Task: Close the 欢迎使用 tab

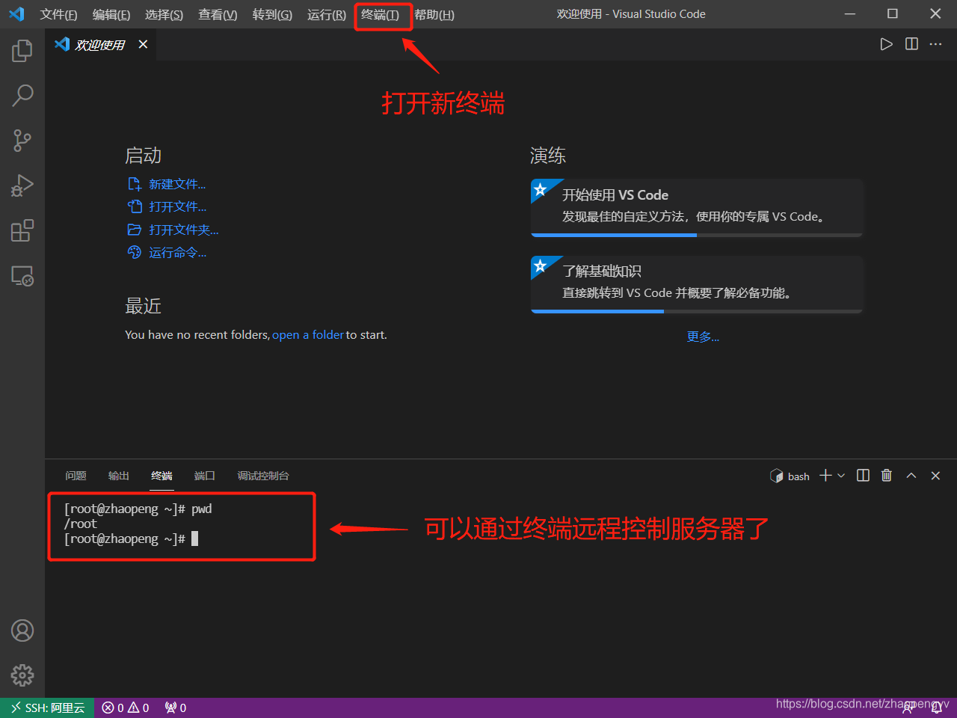Action: tap(143, 44)
